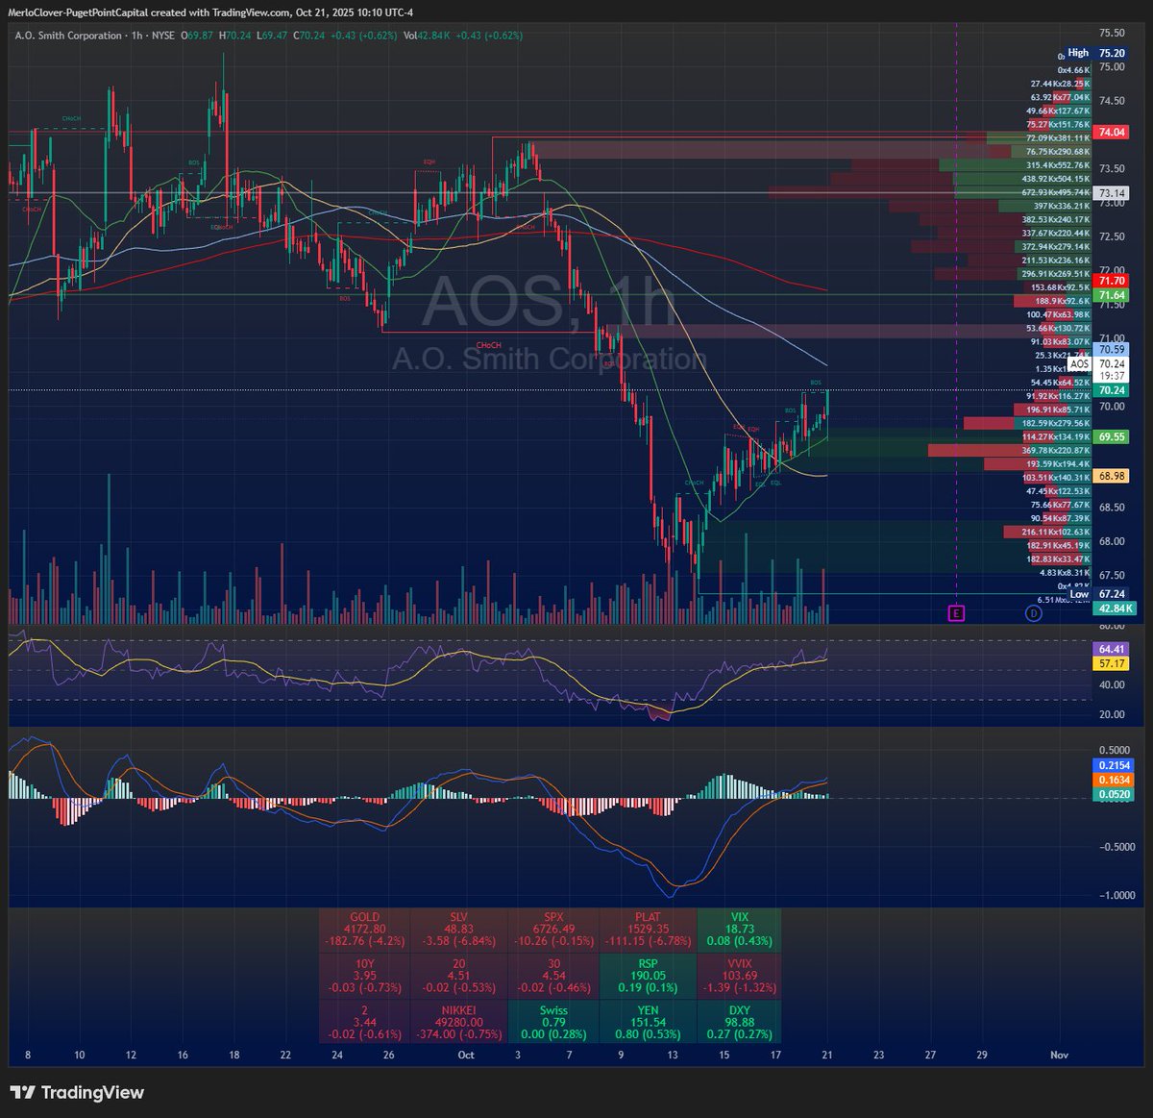Click the red 74.04 price tag
Image resolution: width=1153 pixels, height=1118 pixels.
(x=1113, y=132)
